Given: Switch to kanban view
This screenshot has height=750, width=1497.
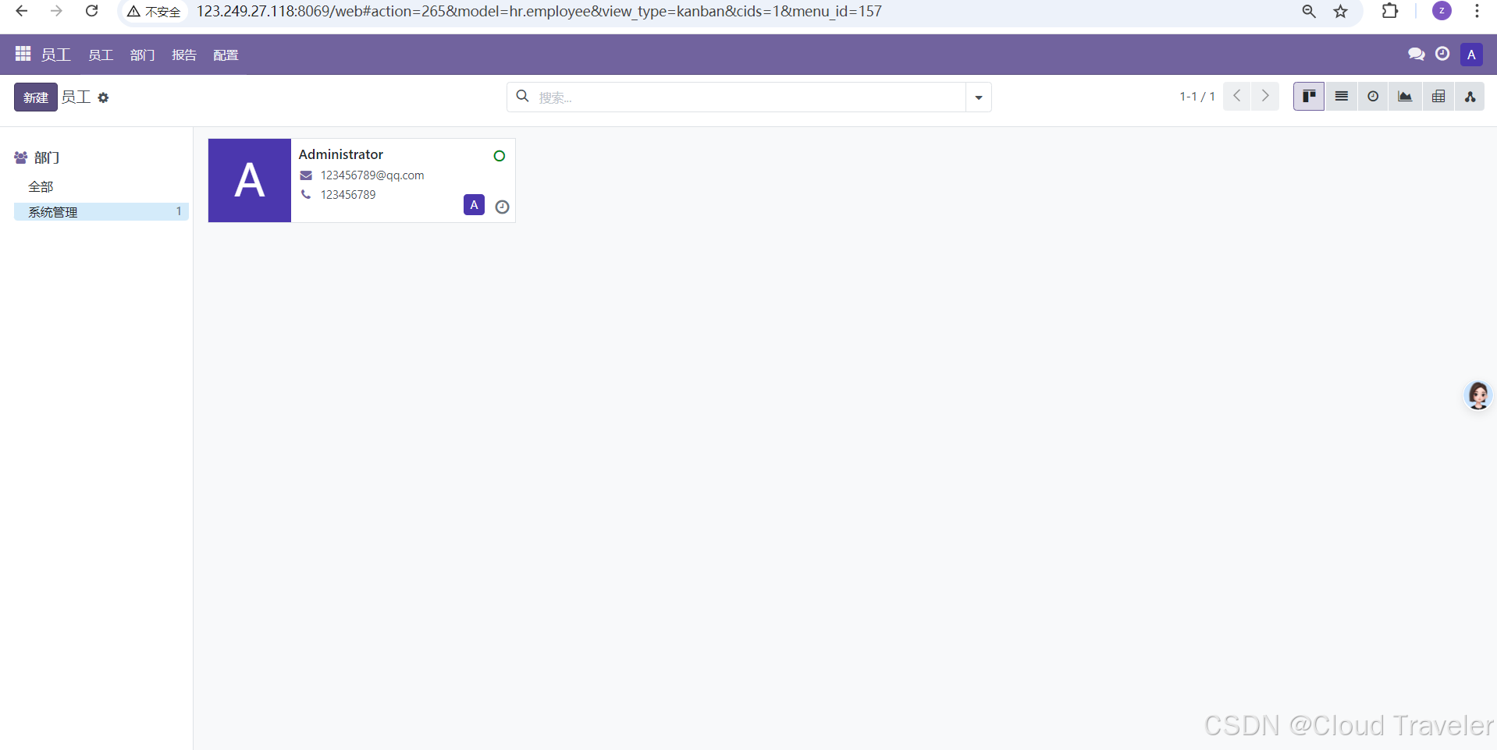Looking at the screenshot, I should click(1309, 97).
